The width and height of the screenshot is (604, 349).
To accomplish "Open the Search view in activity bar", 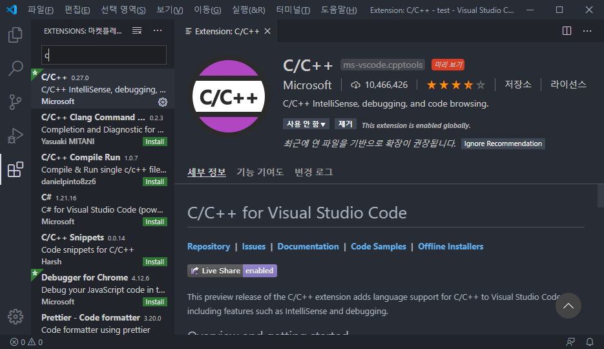I will coord(16,68).
